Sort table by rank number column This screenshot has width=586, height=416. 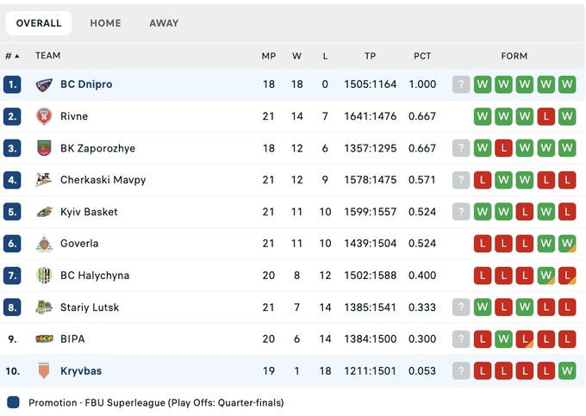[x=12, y=56]
